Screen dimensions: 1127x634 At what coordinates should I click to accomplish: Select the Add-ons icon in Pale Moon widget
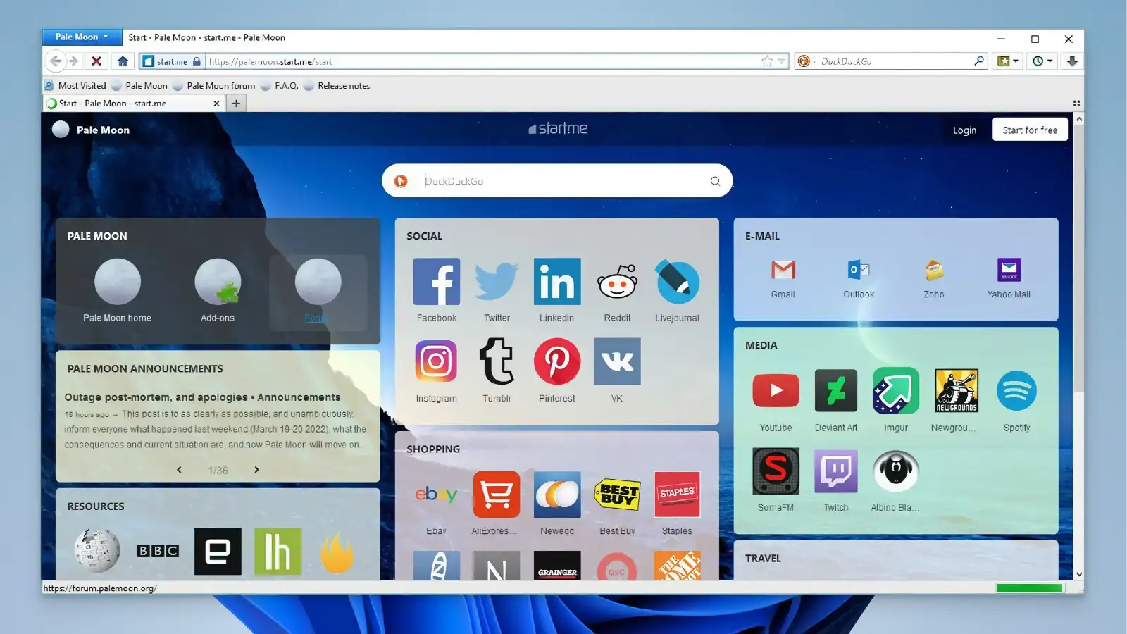[218, 282]
